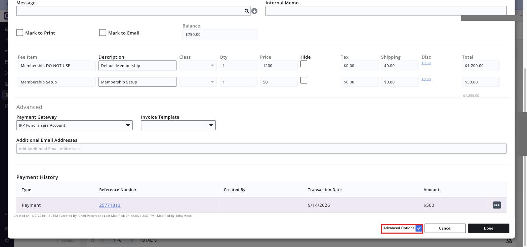This screenshot has height=247, width=527.
Task: Click the Membership Setup description field
Action: [x=137, y=82]
